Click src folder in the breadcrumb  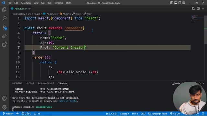tap(29, 14)
